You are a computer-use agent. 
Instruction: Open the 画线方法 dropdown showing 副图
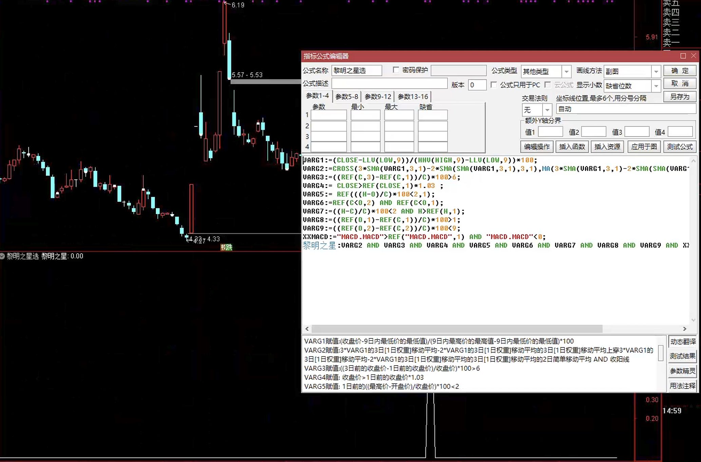click(656, 71)
